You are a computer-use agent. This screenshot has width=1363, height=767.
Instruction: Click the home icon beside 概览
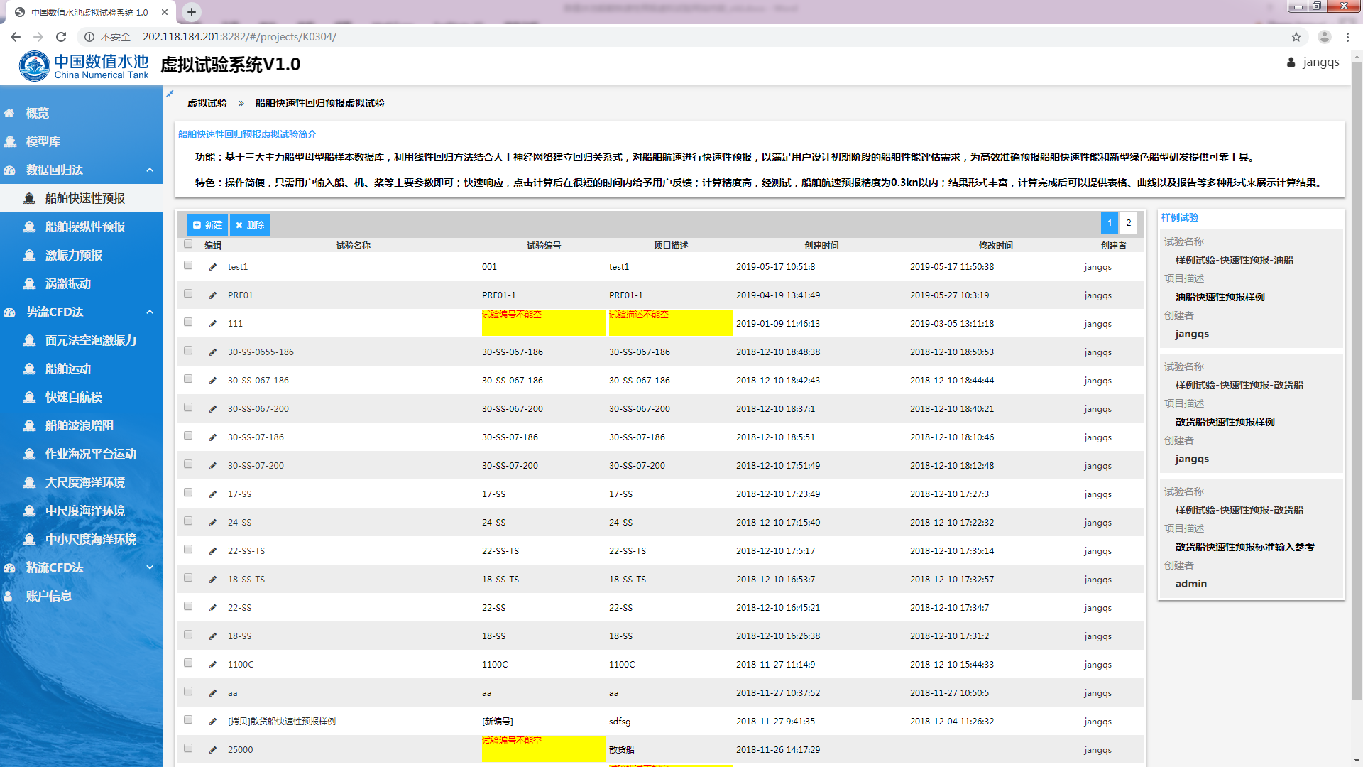9,114
